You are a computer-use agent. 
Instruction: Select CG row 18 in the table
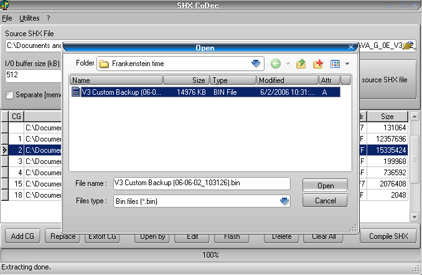coord(35,195)
